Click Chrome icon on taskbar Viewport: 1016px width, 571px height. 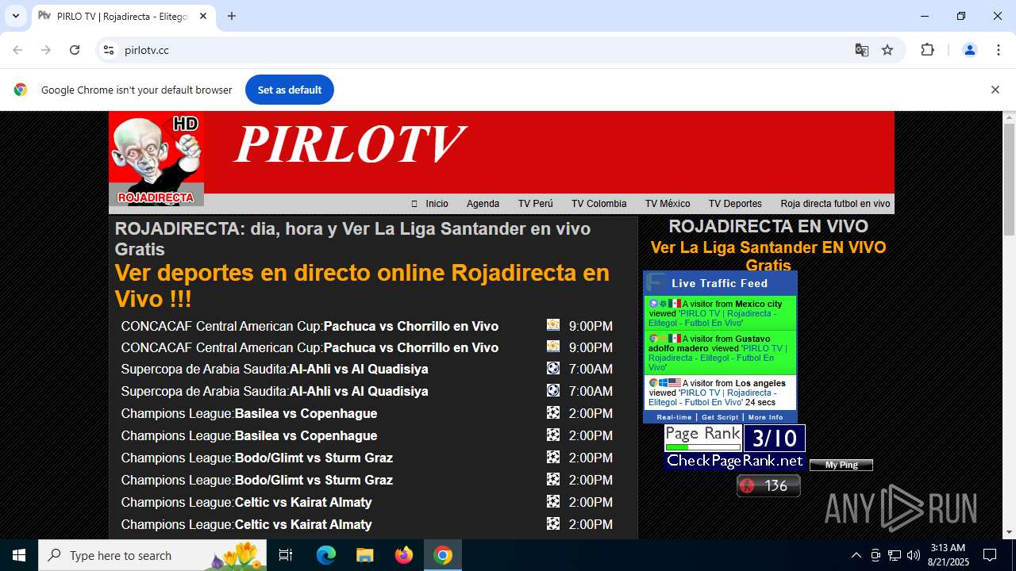pyautogui.click(x=443, y=555)
